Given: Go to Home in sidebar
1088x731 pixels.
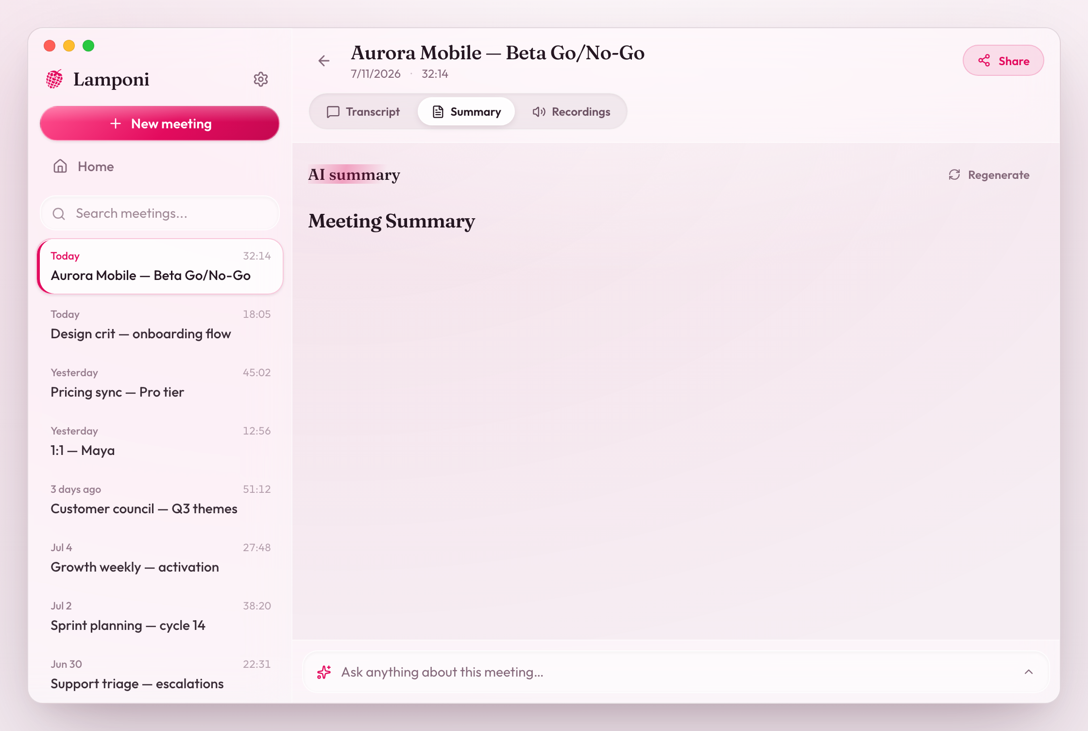Looking at the screenshot, I should coord(160,166).
